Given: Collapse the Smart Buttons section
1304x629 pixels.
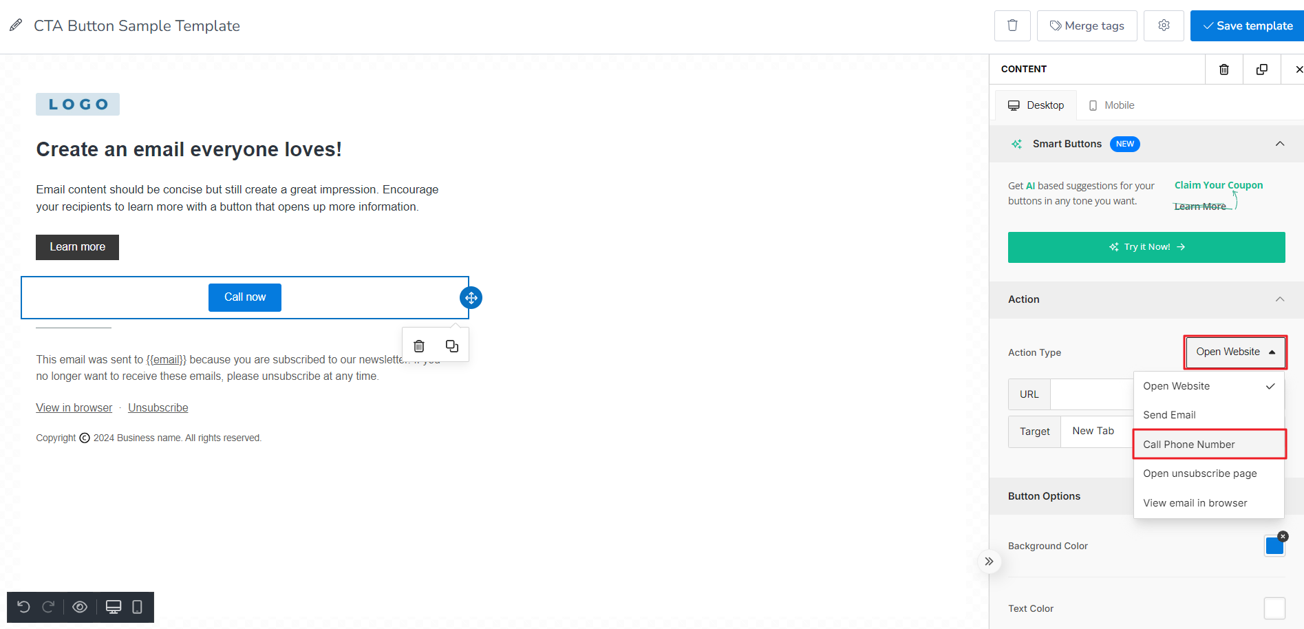Looking at the screenshot, I should (1280, 144).
